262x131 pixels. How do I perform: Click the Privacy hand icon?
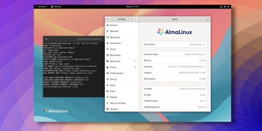[107, 67]
